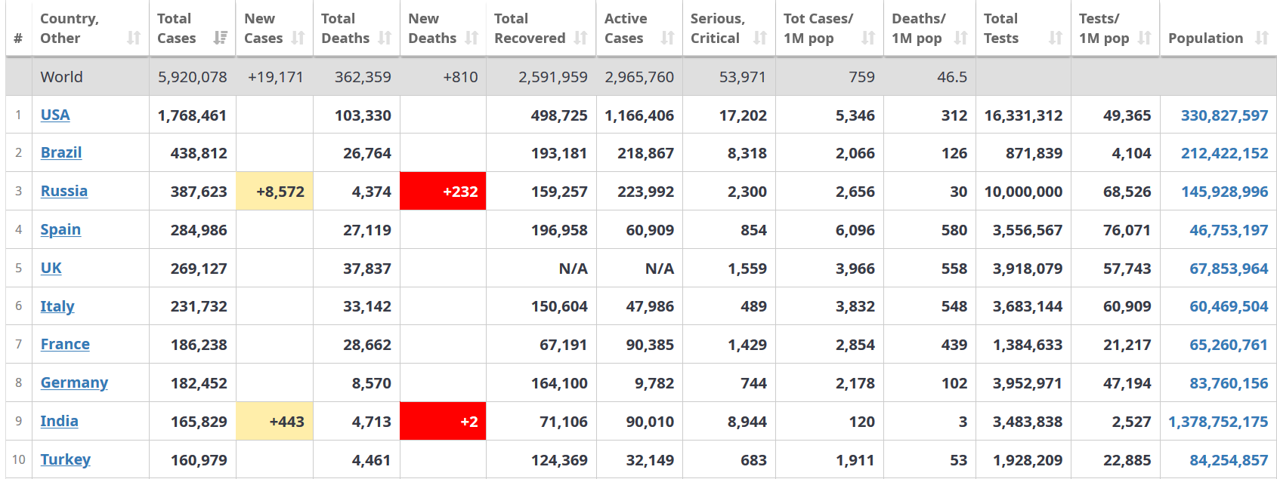This screenshot has height=479, width=1277.
Task: Select World total recovered 2,591,959
Action: point(553,77)
